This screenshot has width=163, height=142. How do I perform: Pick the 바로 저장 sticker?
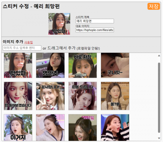[x=83, y=65]
